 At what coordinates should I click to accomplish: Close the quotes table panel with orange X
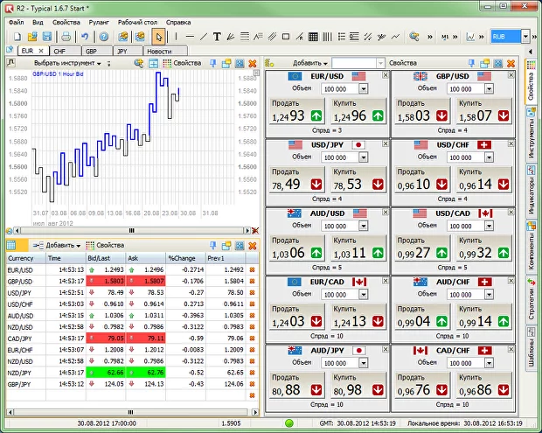[253, 246]
